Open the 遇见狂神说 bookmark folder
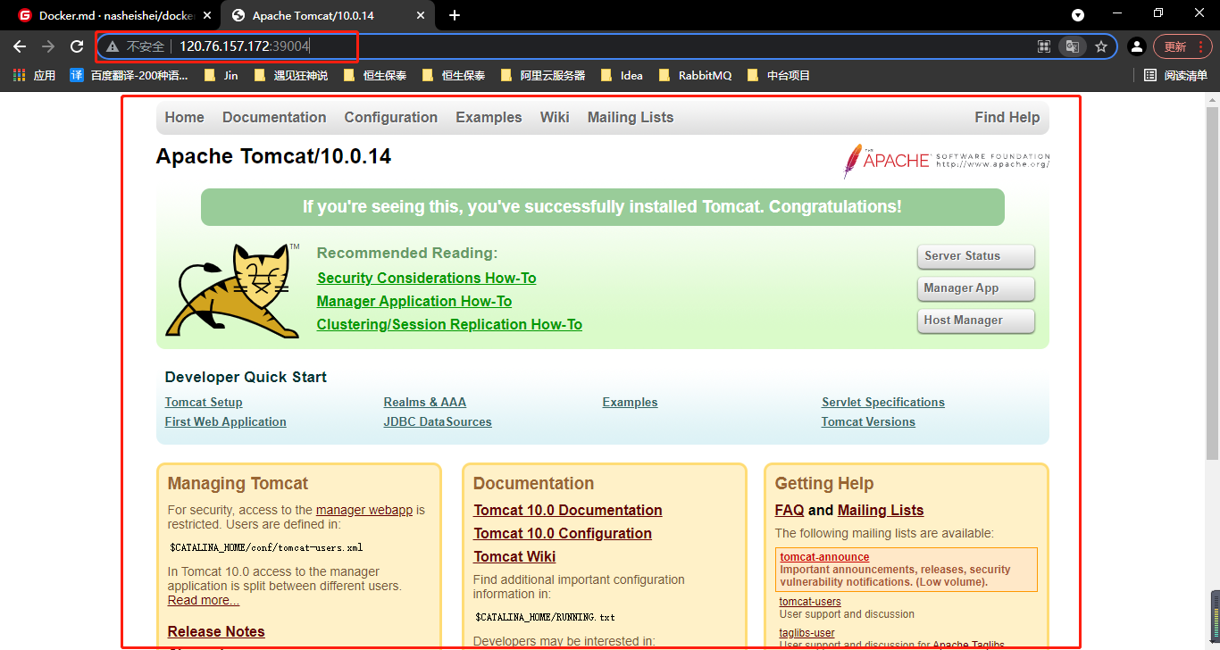 290,76
